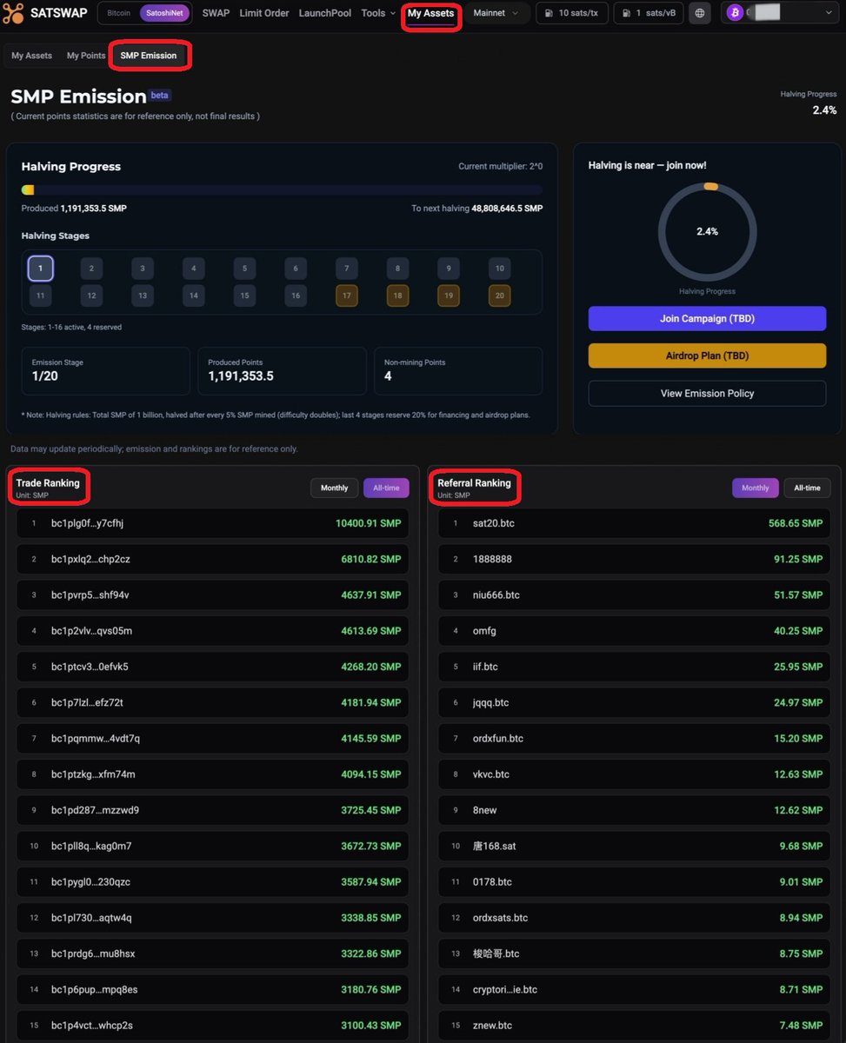Click the 1 sats/vB gas indicator
Image resolution: width=846 pixels, height=1043 pixels.
(649, 13)
